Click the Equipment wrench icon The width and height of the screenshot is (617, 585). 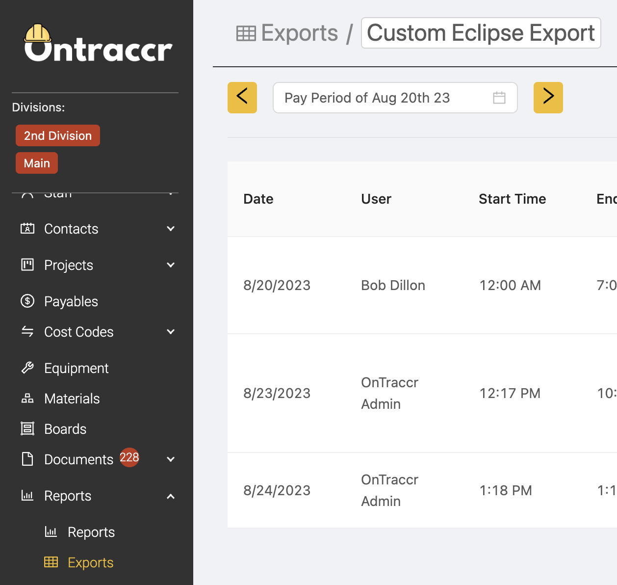(27, 368)
